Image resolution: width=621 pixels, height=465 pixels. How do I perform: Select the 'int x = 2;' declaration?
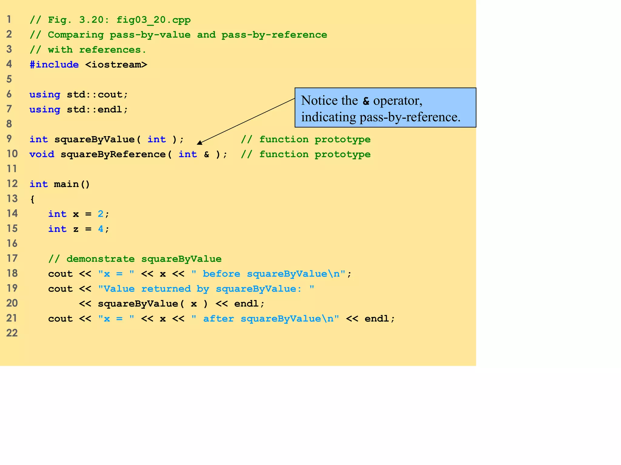coord(79,214)
